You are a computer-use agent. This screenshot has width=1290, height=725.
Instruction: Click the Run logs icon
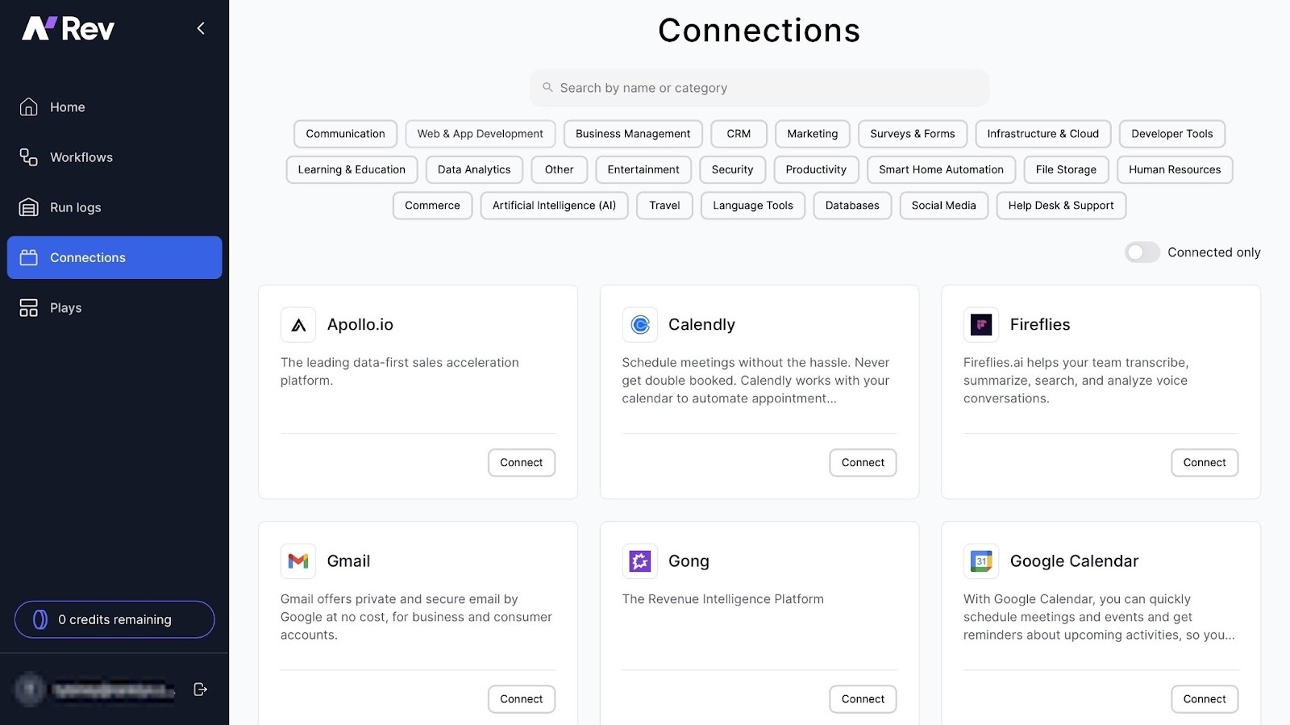[28, 207]
